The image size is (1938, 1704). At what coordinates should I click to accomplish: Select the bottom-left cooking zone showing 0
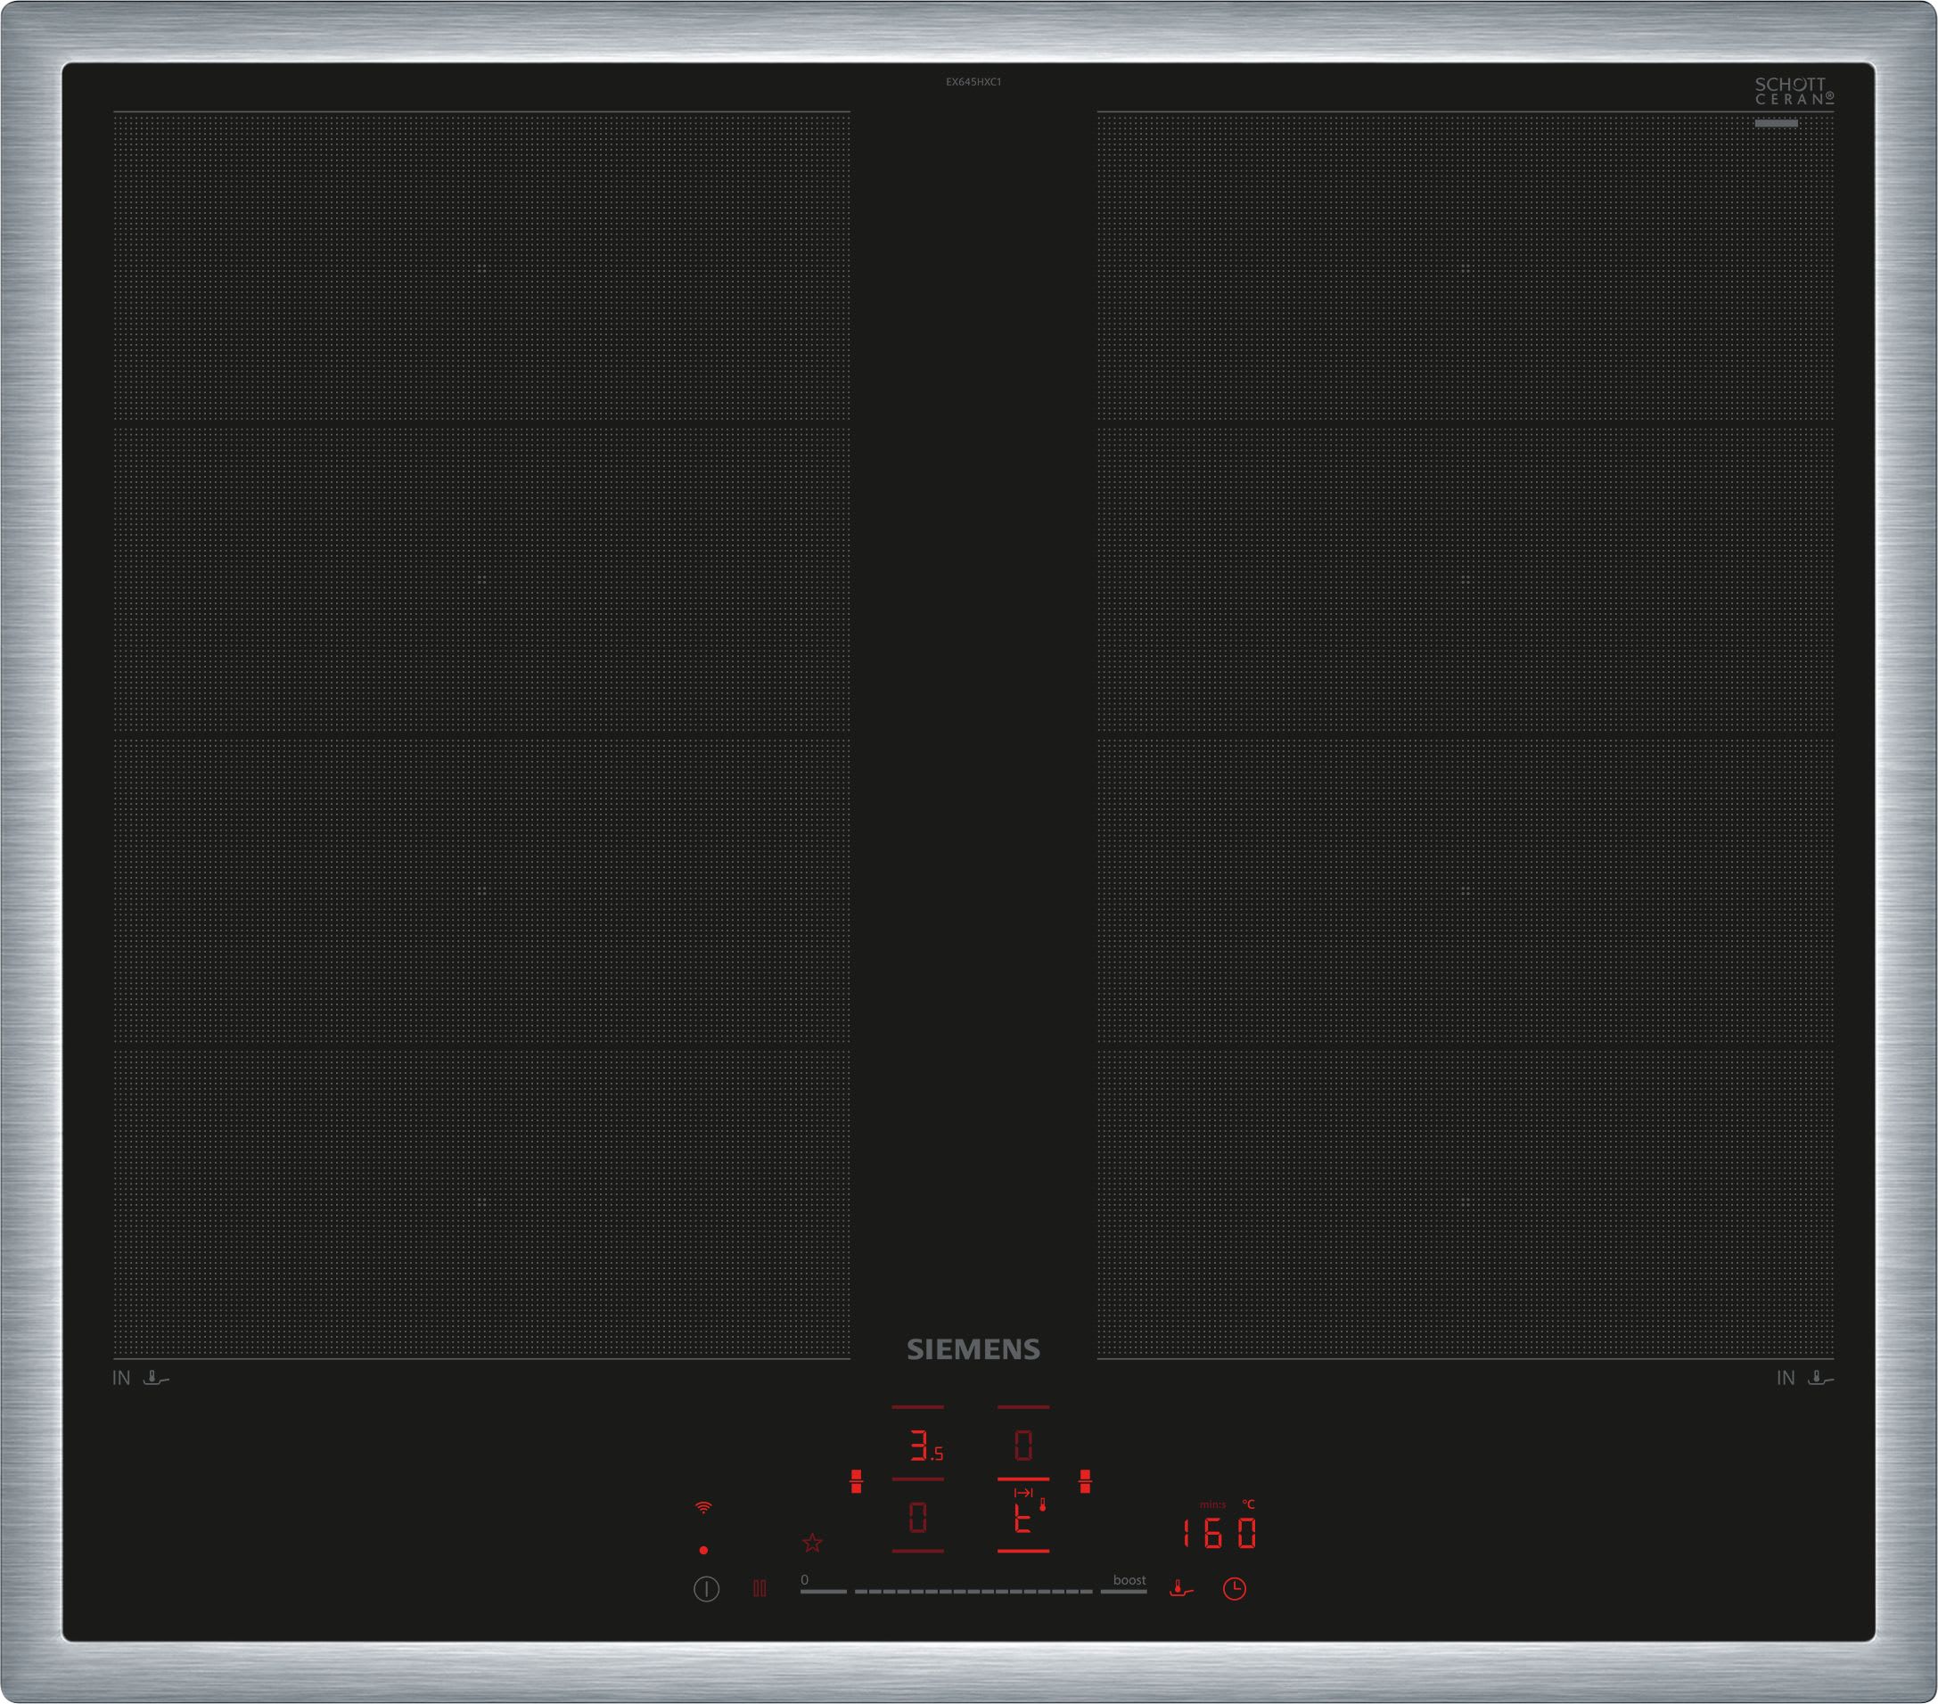tap(918, 1518)
